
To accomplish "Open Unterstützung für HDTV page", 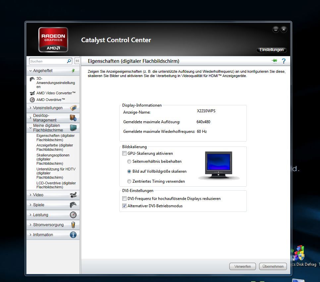I will pyautogui.click(x=56, y=173).
